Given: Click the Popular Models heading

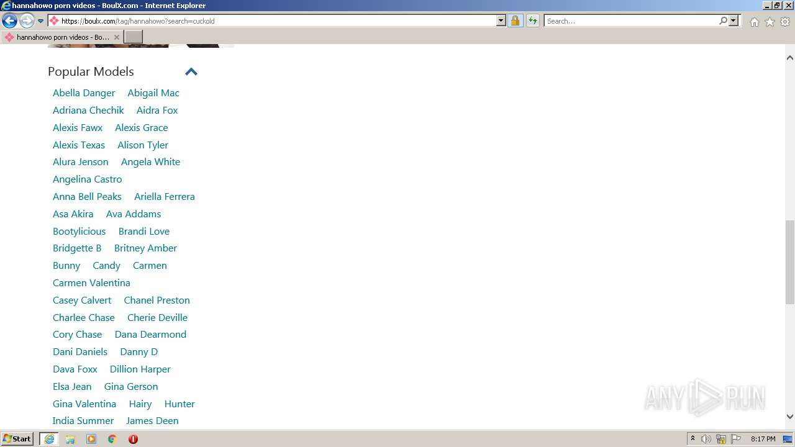Looking at the screenshot, I should click(91, 71).
